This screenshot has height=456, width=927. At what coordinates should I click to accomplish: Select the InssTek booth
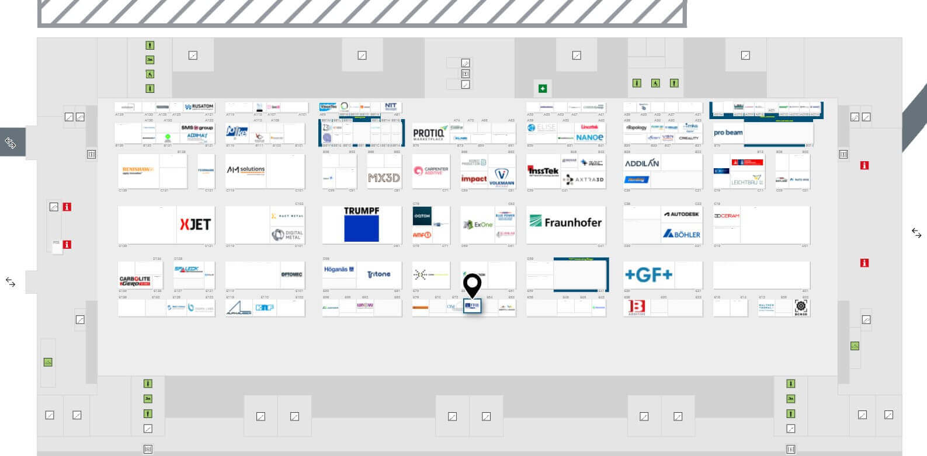[544, 171]
